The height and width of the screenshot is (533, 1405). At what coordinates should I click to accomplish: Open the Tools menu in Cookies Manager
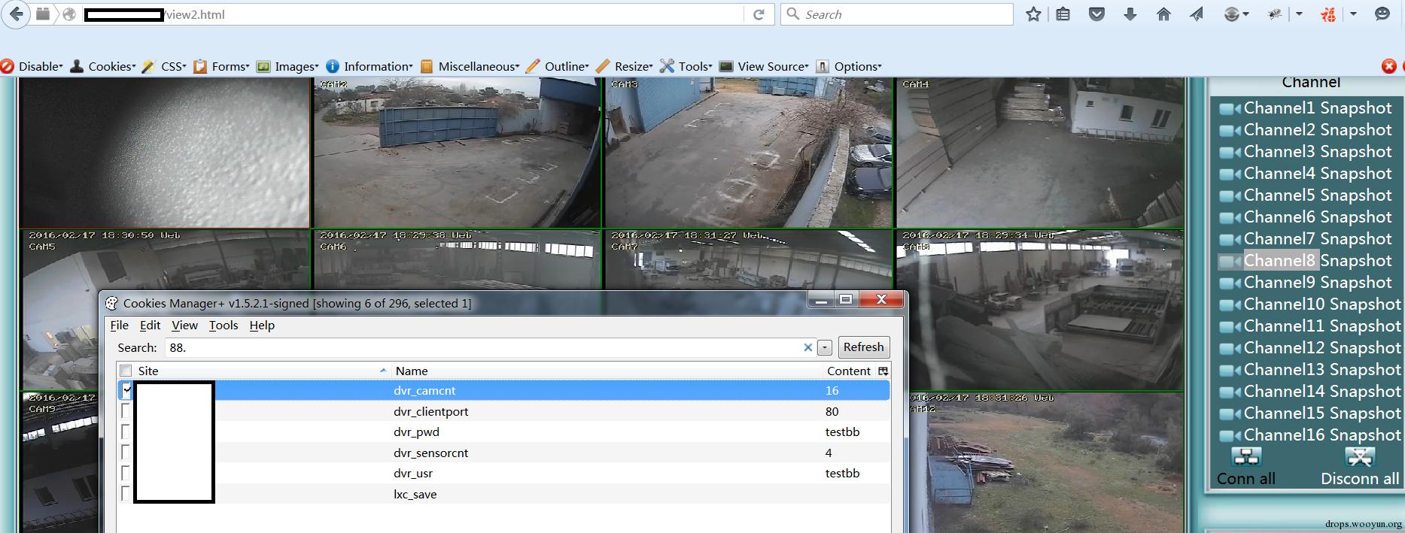point(224,325)
